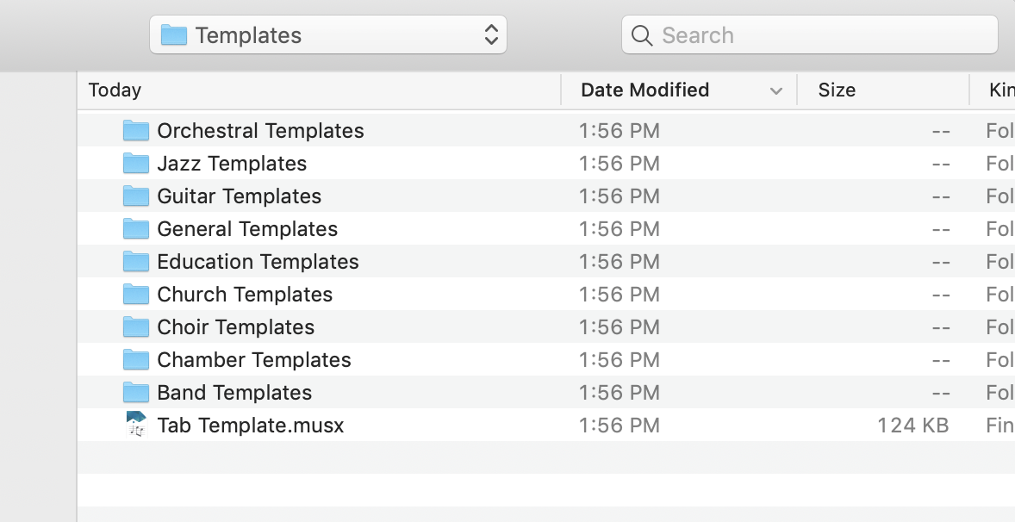Select the Tab Template.musx file name

[x=250, y=426]
